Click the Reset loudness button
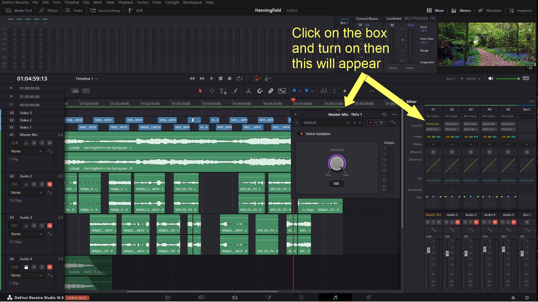Screen dimensions: 538x302 click(x=410, y=68)
